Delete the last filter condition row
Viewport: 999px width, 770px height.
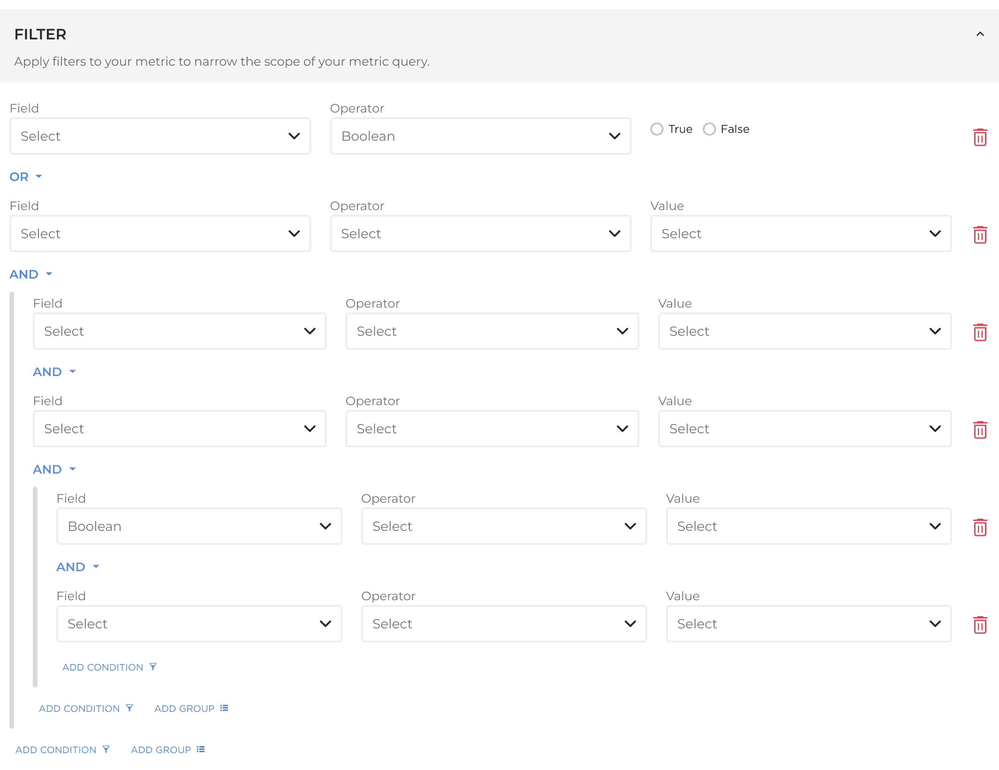980,625
